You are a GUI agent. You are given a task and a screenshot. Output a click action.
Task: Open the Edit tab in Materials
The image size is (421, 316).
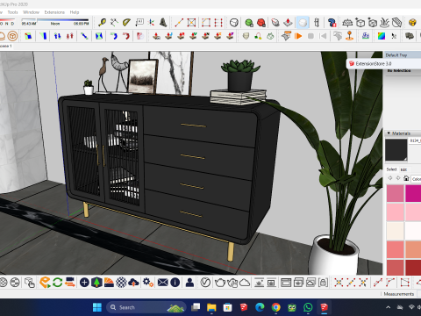click(x=403, y=169)
